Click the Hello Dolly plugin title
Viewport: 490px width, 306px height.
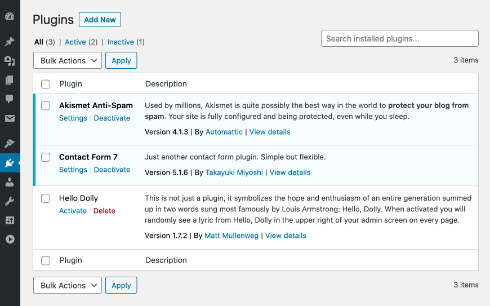(78, 198)
